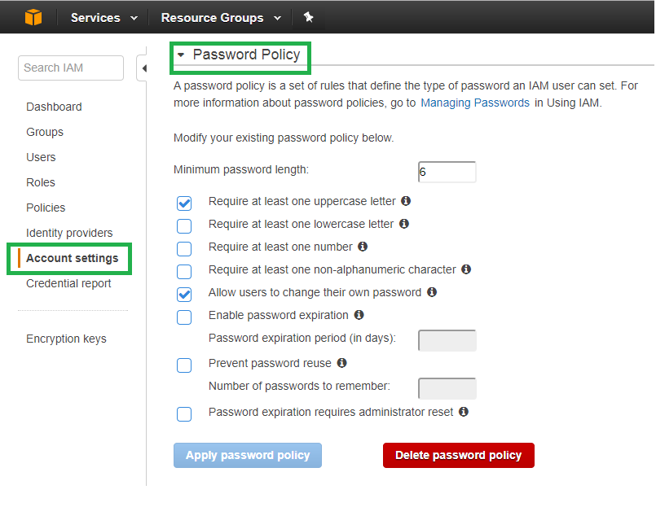Open info icon beside require one number
The height and width of the screenshot is (516, 656).
point(363,247)
